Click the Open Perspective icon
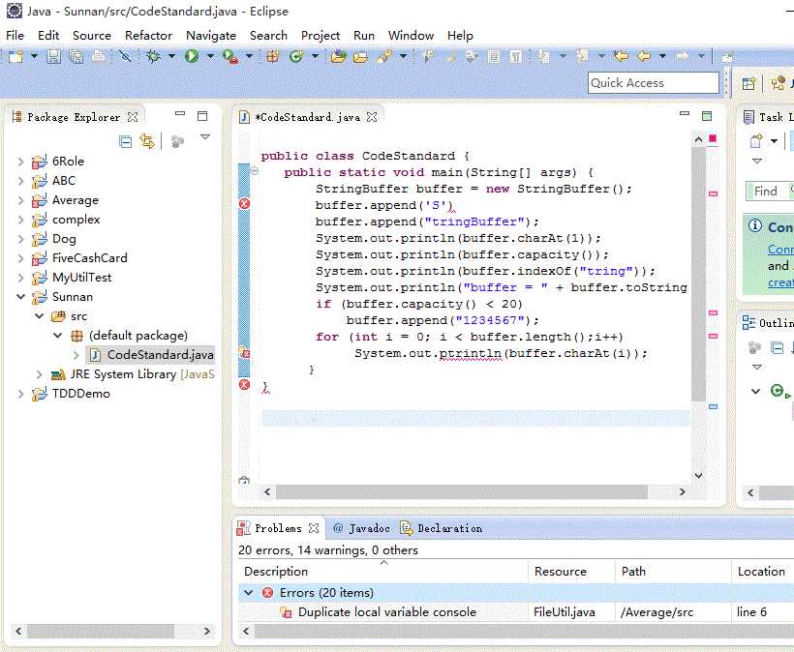The height and width of the screenshot is (652, 794). 748,83
